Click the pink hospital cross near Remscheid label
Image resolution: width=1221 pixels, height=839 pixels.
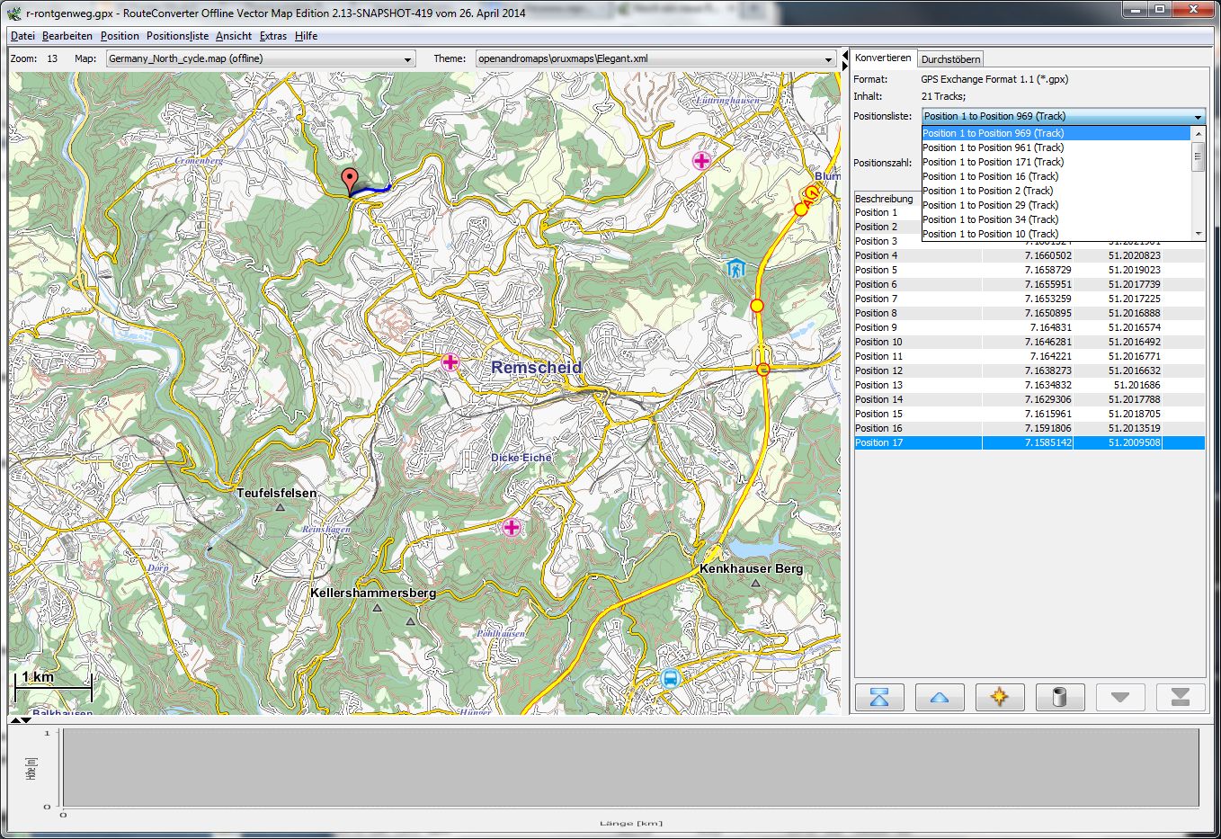(450, 361)
